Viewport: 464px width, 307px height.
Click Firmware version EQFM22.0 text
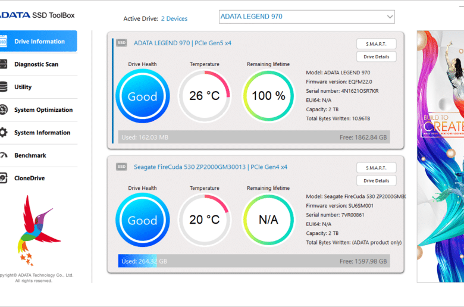pyautogui.click(x=339, y=82)
